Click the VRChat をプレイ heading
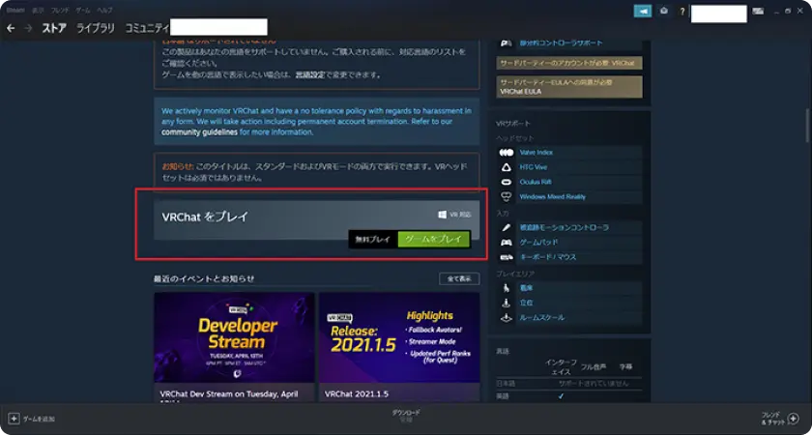 205,217
